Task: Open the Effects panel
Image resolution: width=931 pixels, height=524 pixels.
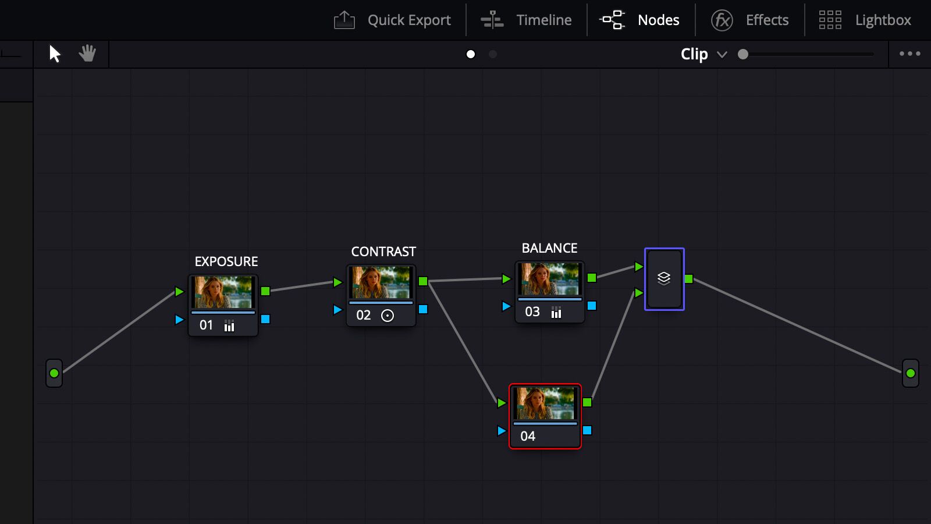Action: tap(750, 20)
